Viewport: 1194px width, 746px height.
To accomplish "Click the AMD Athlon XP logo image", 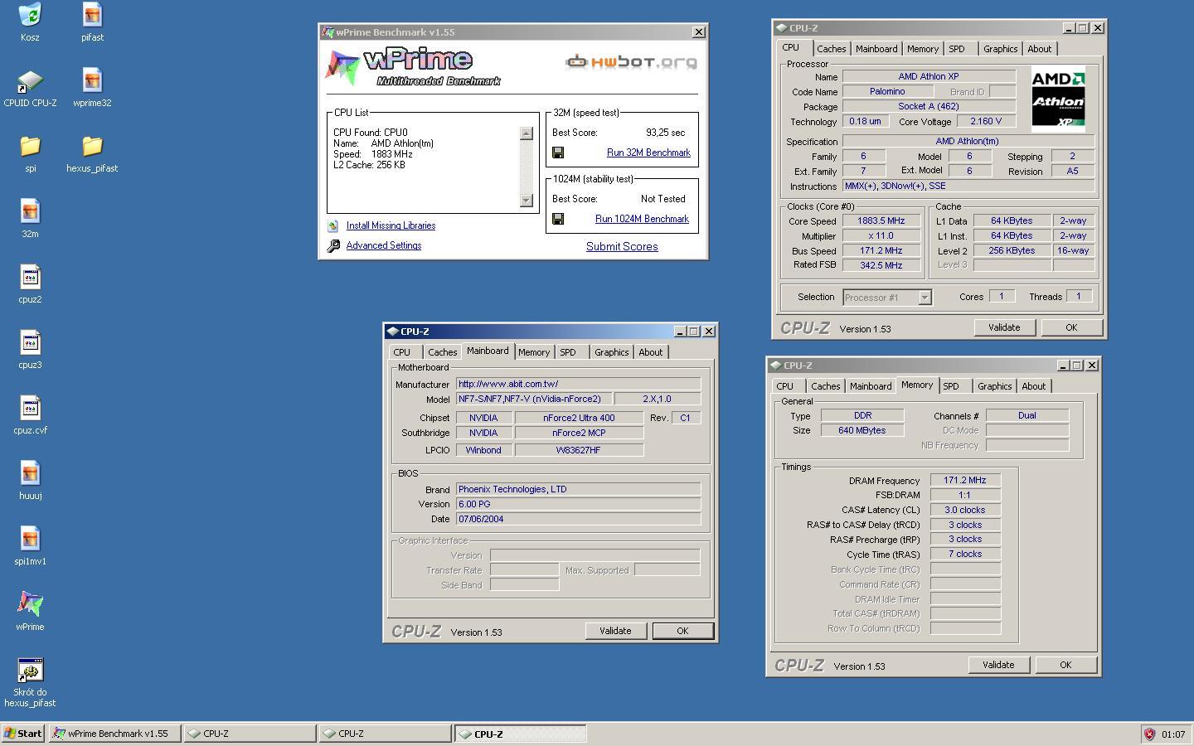I will [1058, 99].
